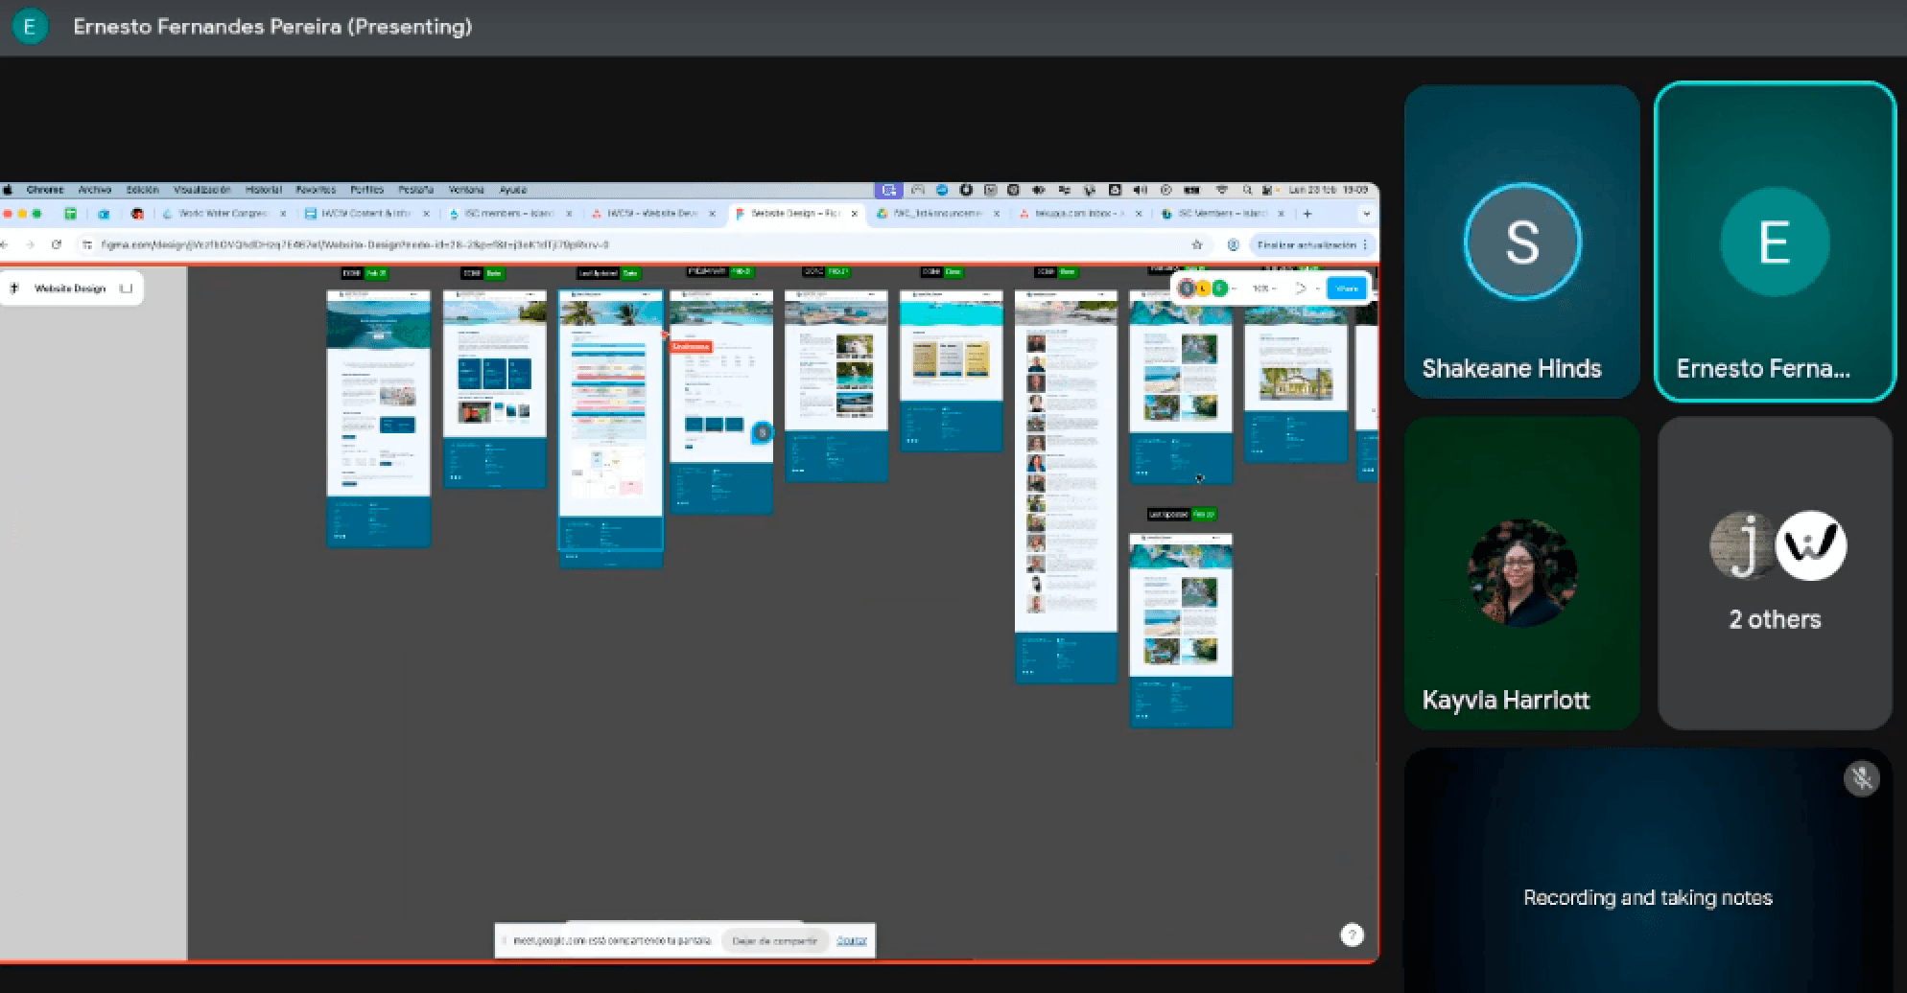Screen dimensions: 1907x993
Task: Click the Wi-Fi icon in macOS menu bar
Action: (1221, 190)
